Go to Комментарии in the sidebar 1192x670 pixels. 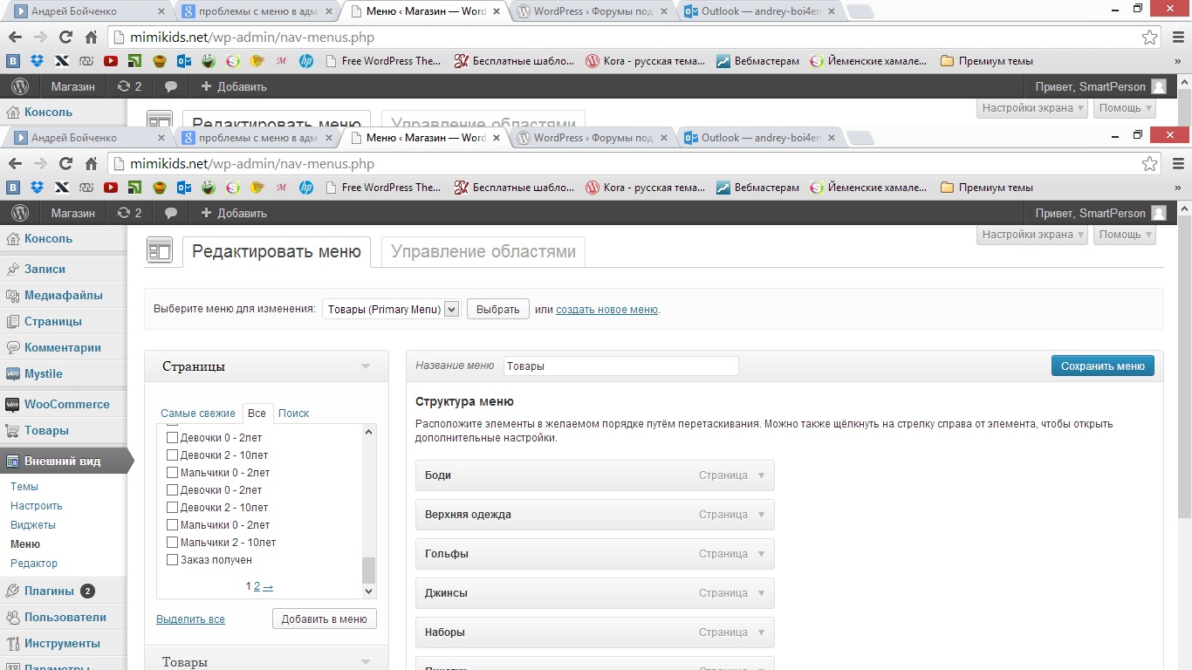tap(62, 348)
